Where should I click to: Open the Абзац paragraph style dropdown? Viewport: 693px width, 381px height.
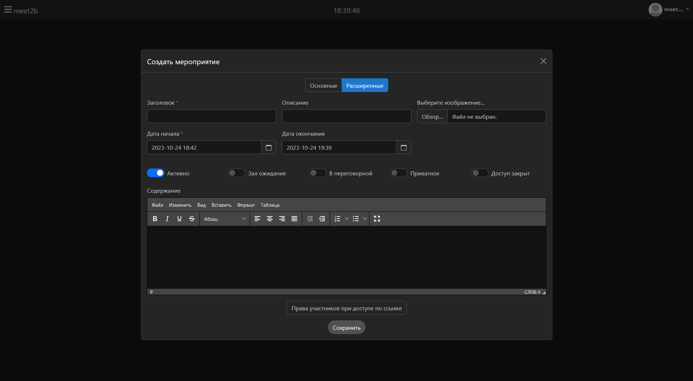224,219
